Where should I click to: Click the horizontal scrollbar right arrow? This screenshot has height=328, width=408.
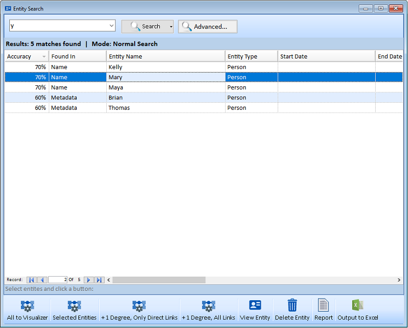(399, 280)
